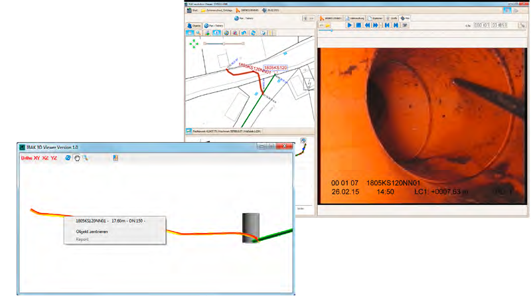
Task: Click the snapshot icon after skip buttons
Action: click(405, 25)
